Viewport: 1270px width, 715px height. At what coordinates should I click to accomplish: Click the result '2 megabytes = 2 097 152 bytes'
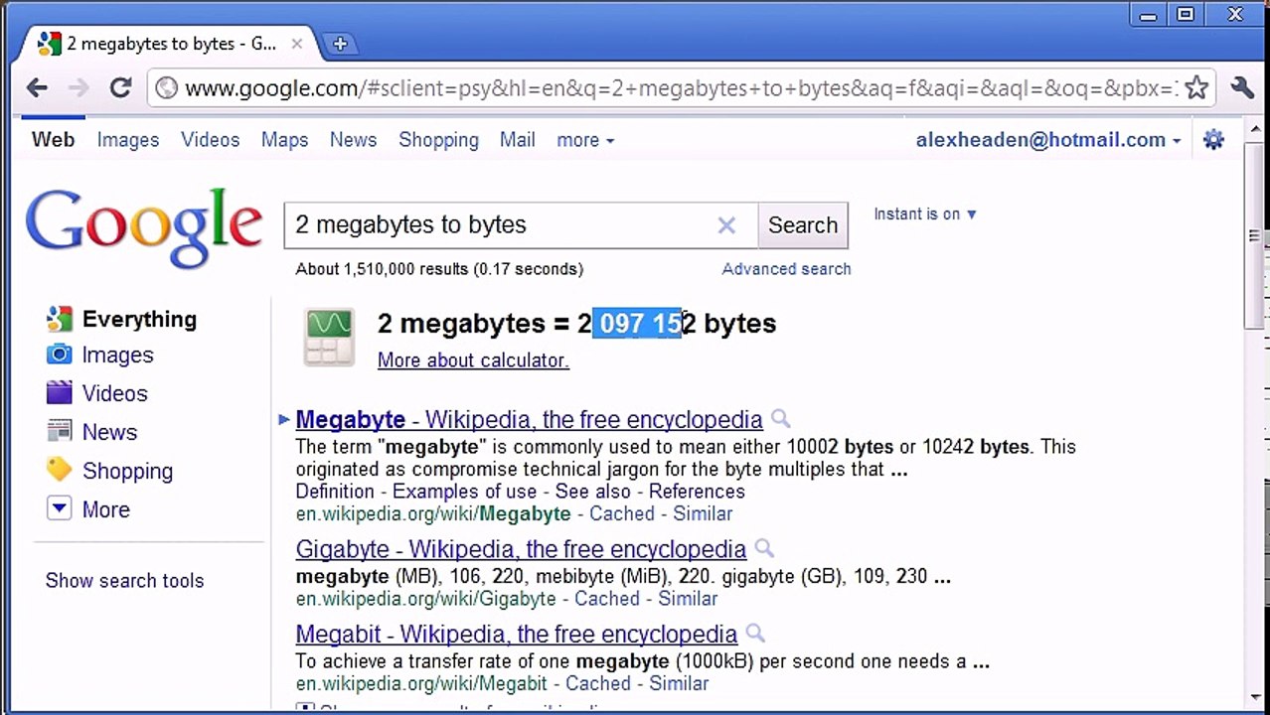576,324
